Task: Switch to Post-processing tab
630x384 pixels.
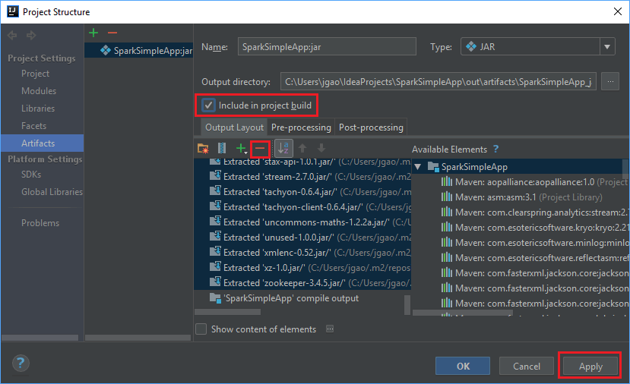Action: click(x=371, y=127)
